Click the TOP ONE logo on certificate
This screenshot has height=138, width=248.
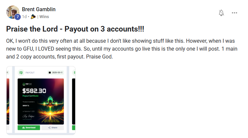(x=27, y=84)
